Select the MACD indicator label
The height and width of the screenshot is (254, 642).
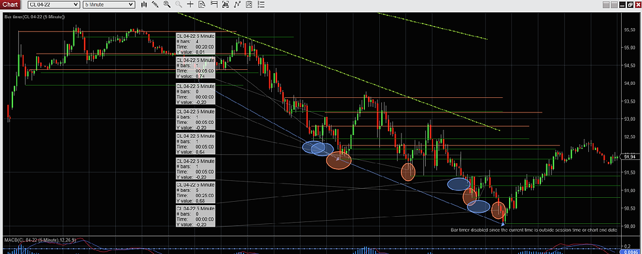[40, 240]
